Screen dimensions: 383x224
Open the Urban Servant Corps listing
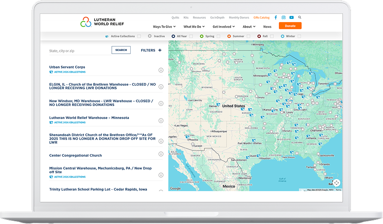coord(67,67)
